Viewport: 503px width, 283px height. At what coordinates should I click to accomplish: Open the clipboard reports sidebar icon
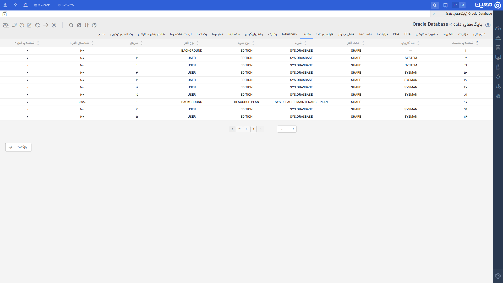tap(498, 67)
